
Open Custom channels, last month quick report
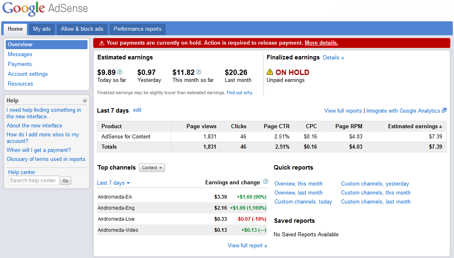pos(376,202)
